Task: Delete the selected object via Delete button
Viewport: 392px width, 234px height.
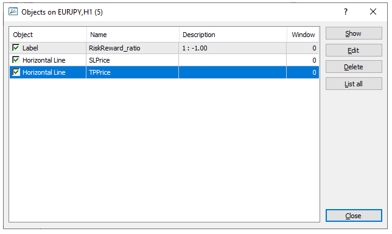Action: 354,67
